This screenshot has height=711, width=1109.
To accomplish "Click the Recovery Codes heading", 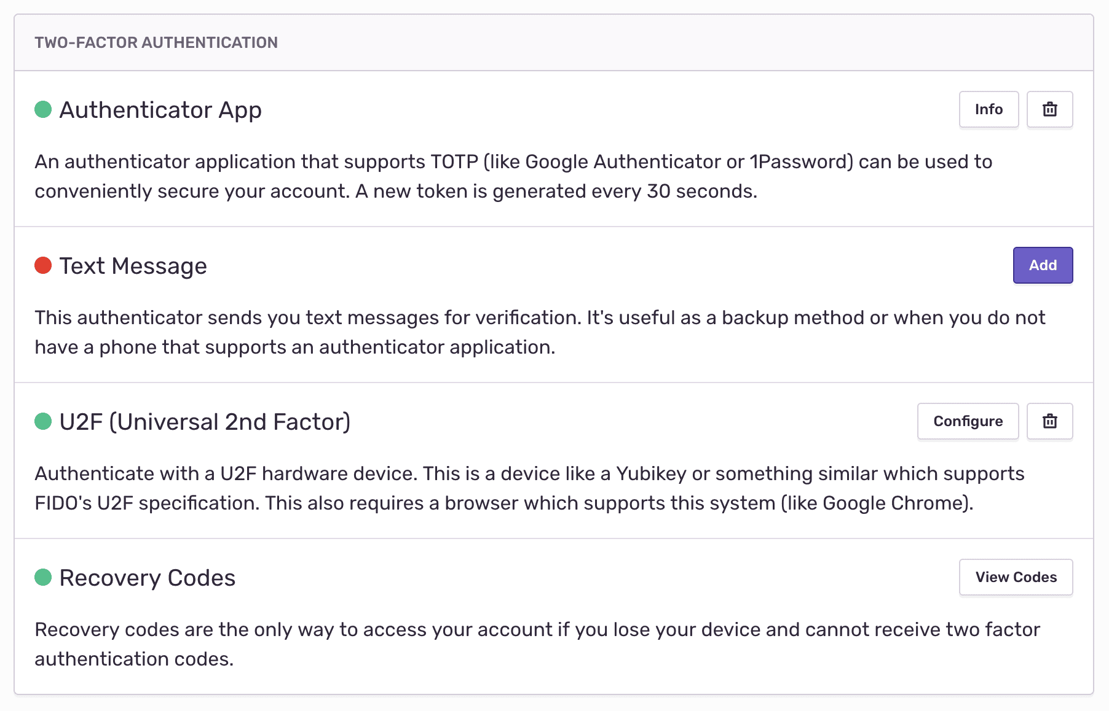I will pos(148,578).
